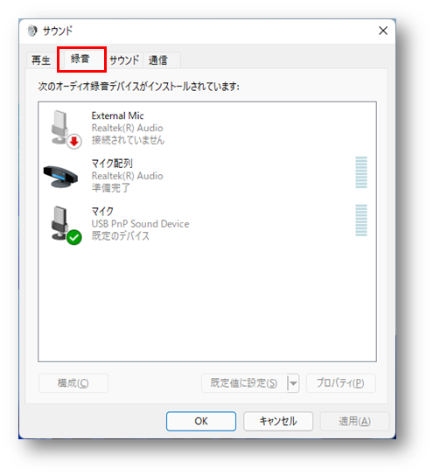
Task: Click the green default-device checkmark badge
Action: coord(74,237)
